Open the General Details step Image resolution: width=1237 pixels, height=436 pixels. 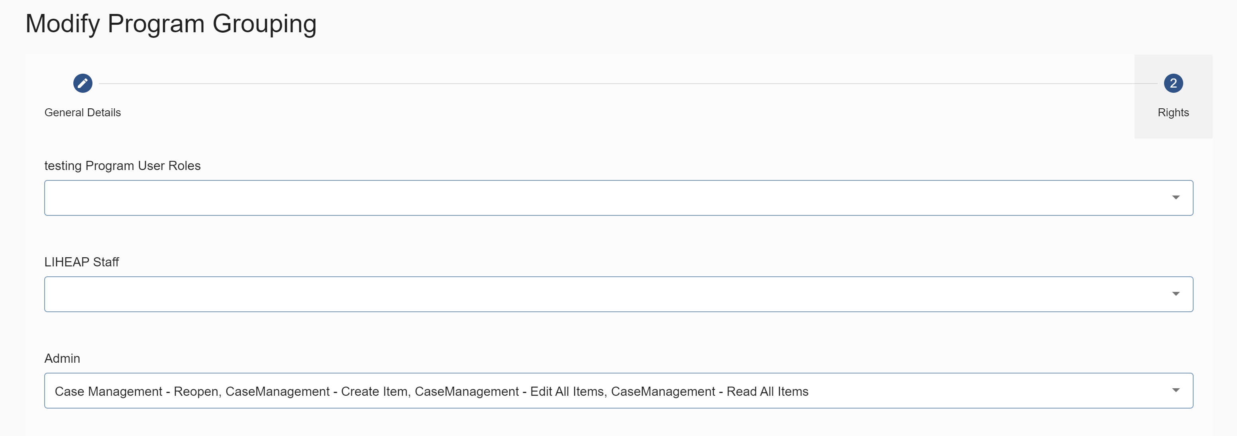coord(82,112)
